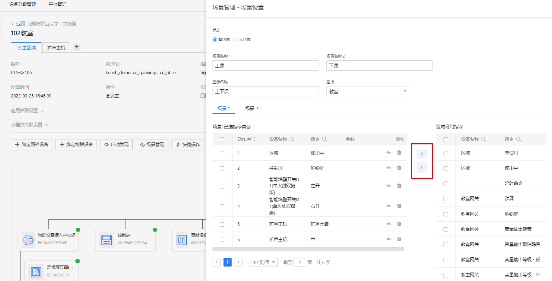The height and width of the screenshot is (281, 552).
Task: Click the left arrow transfer button
Action: 422,154
